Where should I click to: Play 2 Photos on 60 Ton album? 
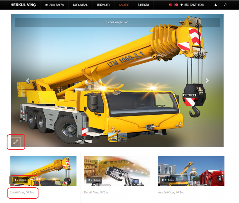[x=20, y=180]
